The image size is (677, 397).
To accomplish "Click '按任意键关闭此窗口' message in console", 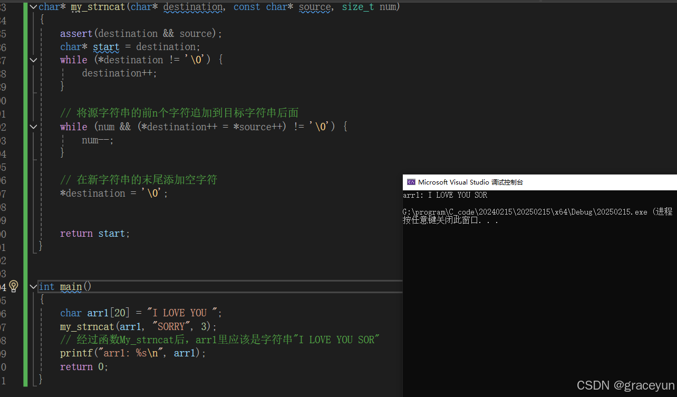I will 451,220.
